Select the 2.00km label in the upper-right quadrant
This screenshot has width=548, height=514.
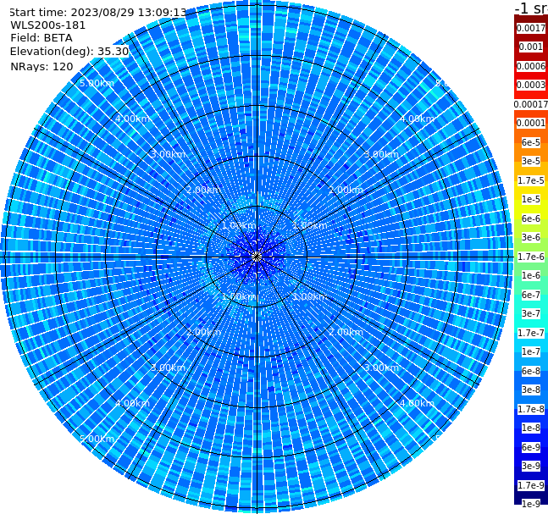click(346, 190)
